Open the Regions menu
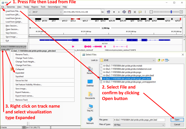Screen dimensions: 186x129 pos(35,7)
